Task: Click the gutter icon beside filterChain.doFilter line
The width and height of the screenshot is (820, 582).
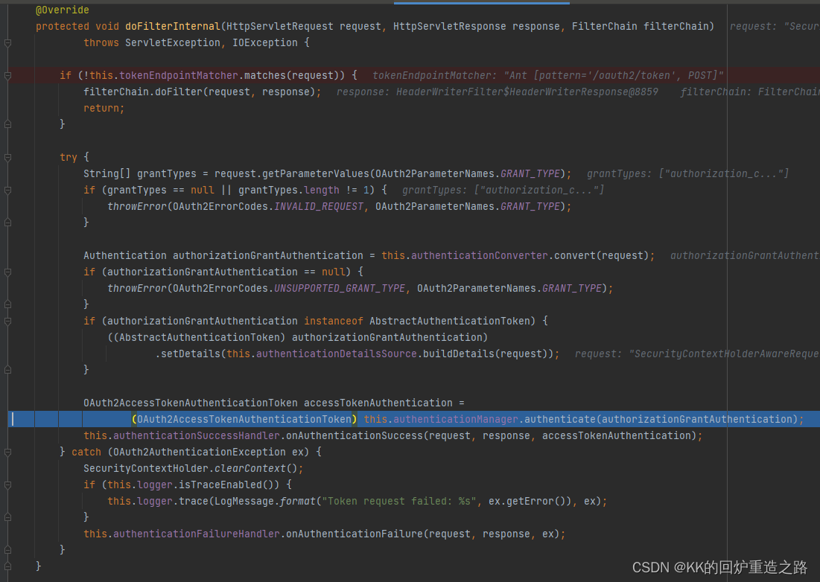Action: pos(7,92)
